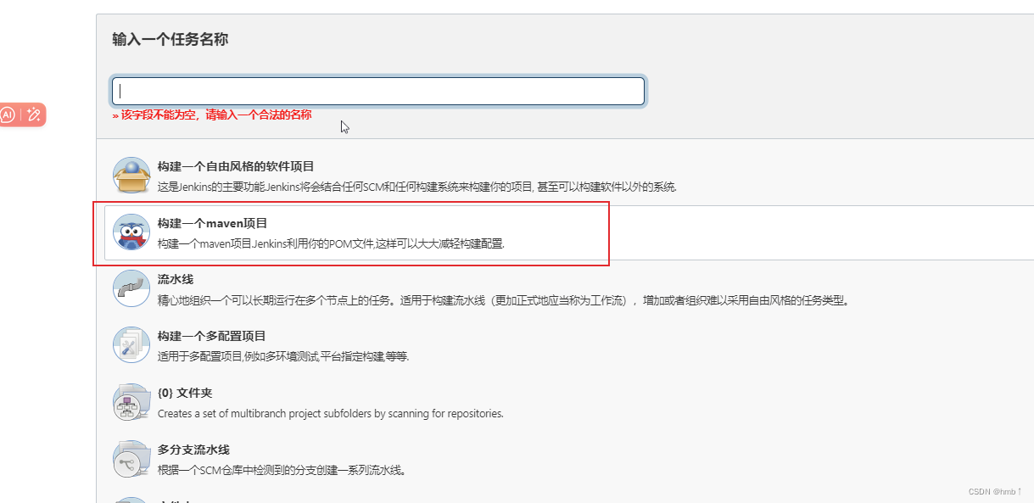Choose the 构建一个maven项目 title

213,223
